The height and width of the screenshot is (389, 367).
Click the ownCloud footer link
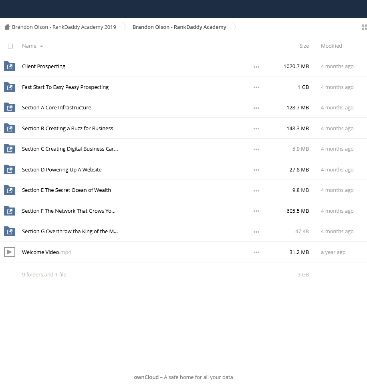(x=146, y=377)
